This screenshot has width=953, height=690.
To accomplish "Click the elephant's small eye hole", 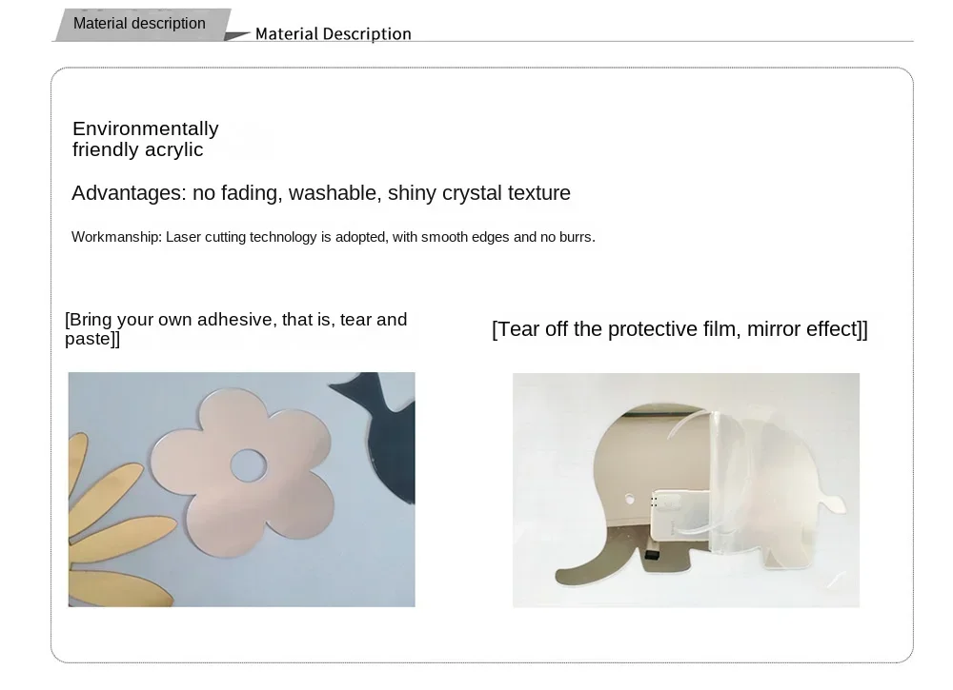I will coord(628,498).
